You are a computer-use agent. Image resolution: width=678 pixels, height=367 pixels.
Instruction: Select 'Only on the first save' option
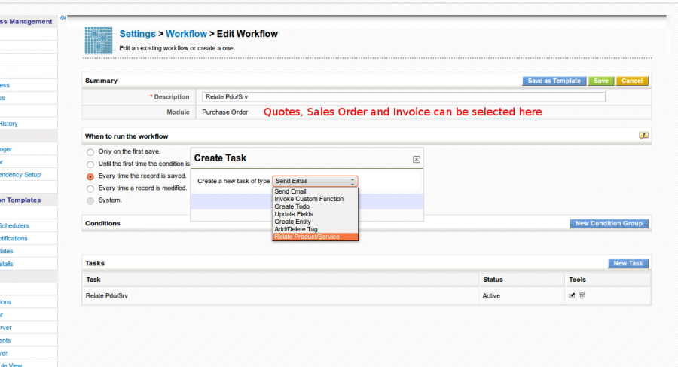pyautogui.click(x=90, y=151)
